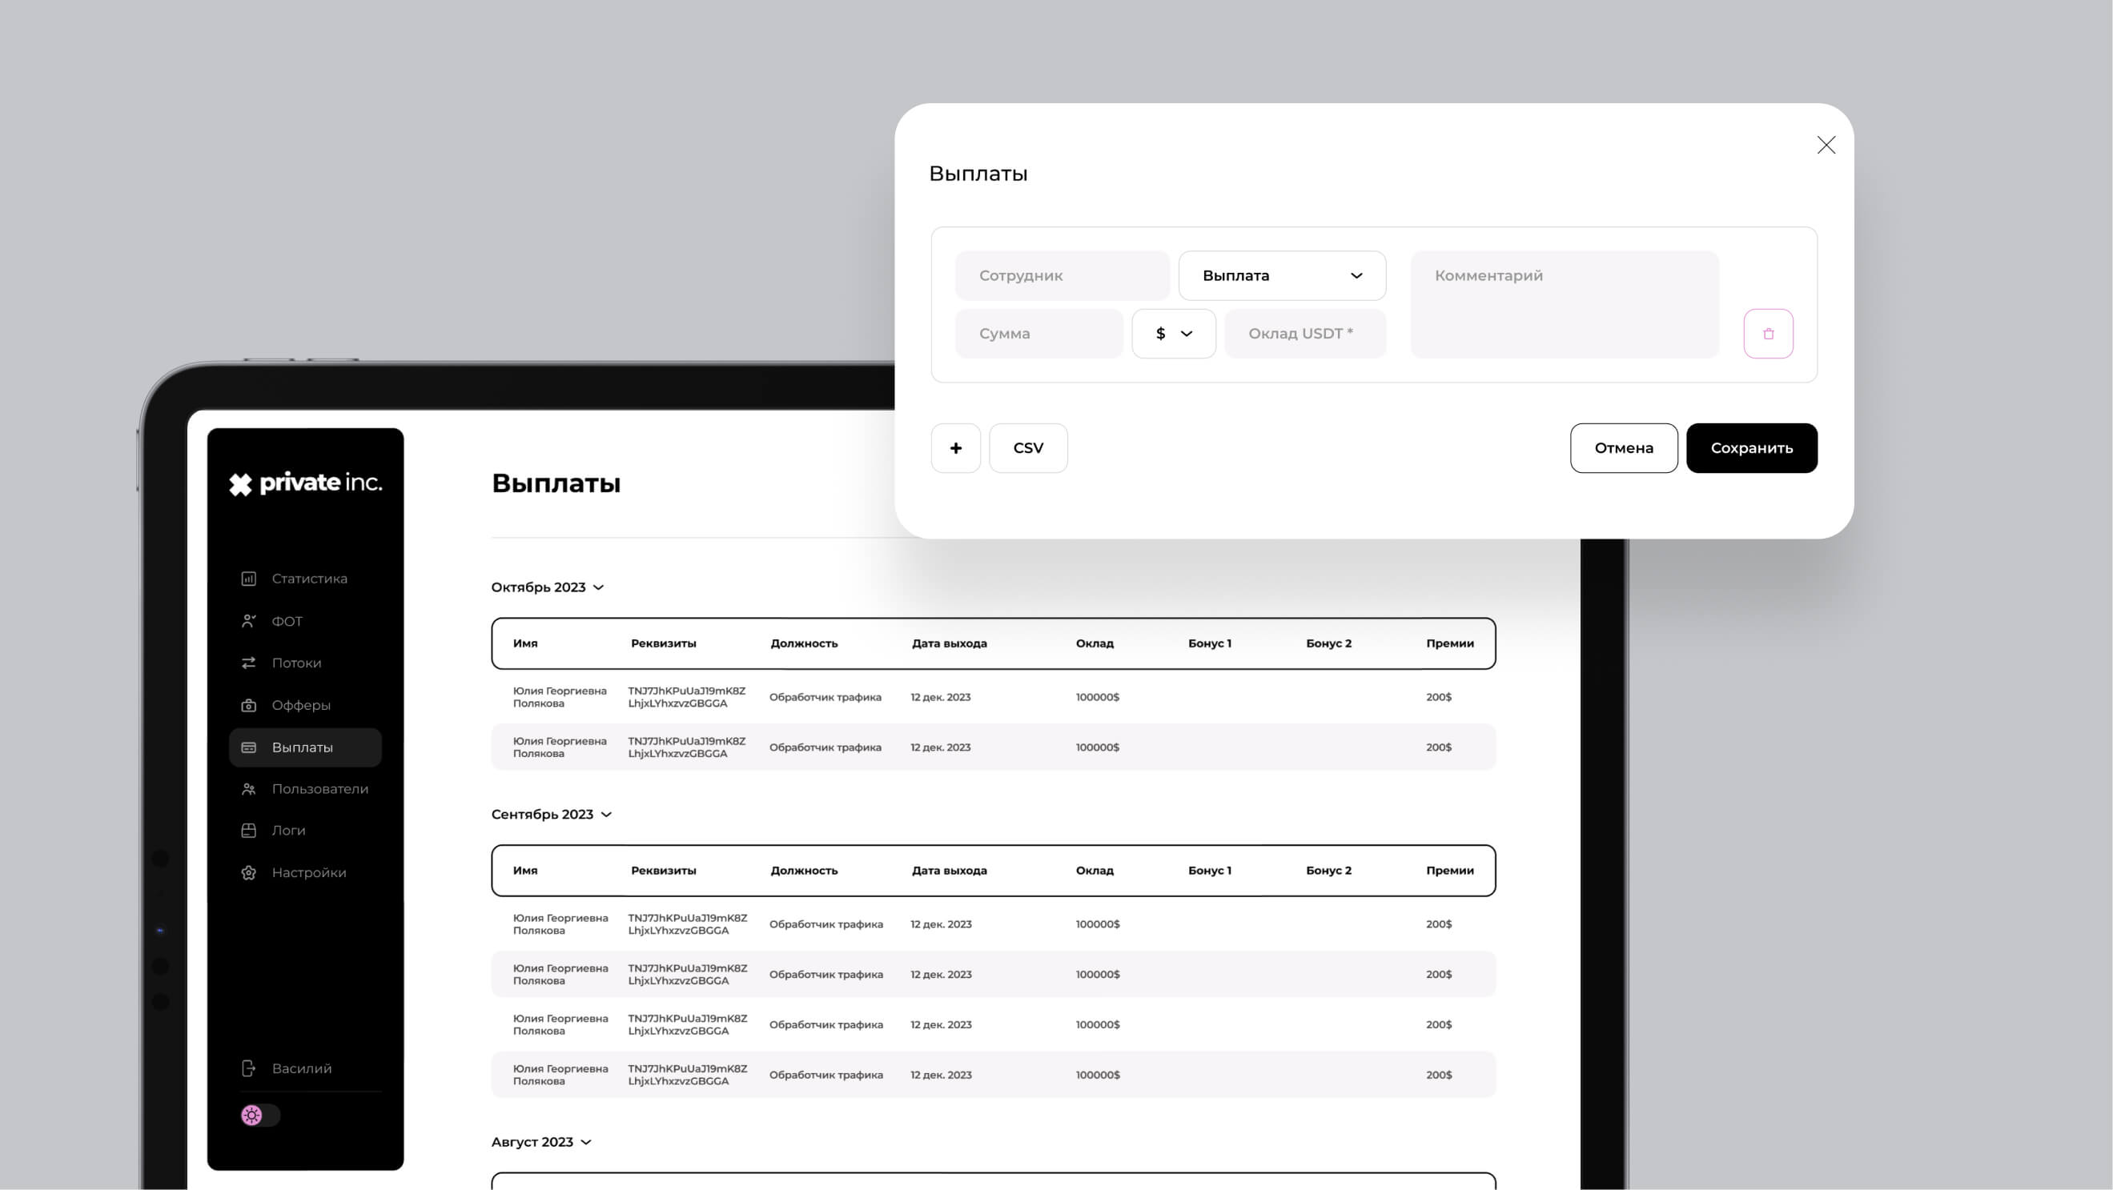Select Выплаты menu item in sidebar
This screenshot has width=2113, height=1190.
304,747
